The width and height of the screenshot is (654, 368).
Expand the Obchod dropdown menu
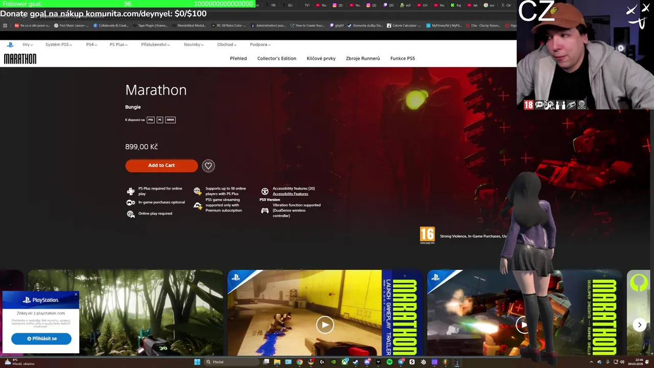pyautogui.click(x=226, y=44)
